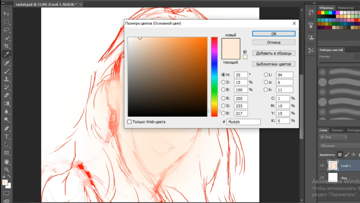Open the Tool Presets panel icon

[x=311, y=50]
